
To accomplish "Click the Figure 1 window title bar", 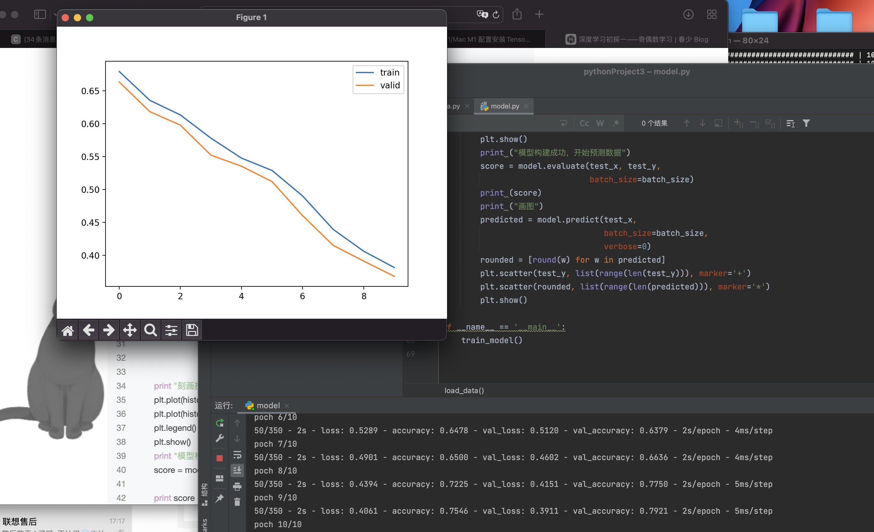I will point(252,17).
